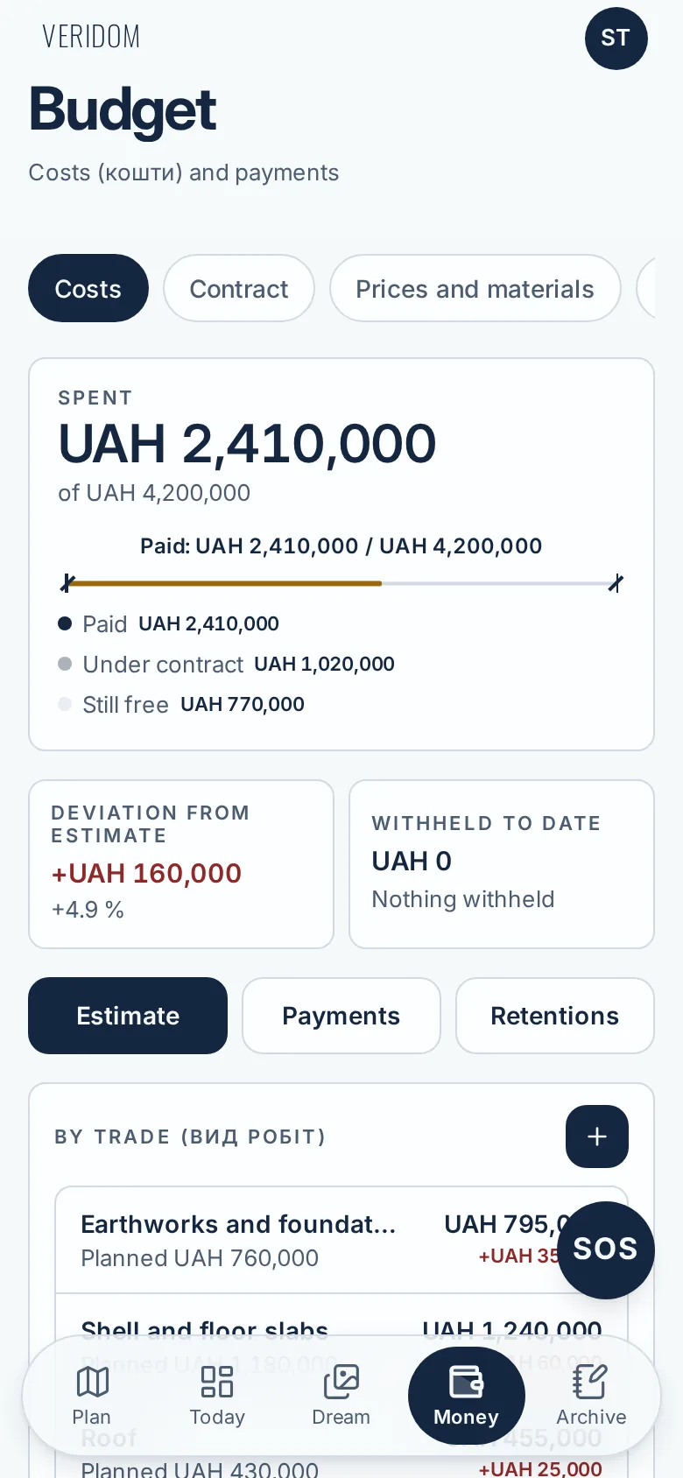This screenshot has width=683, height=1478.
Task: Open the Dream gallery icon
Action: point(341,1382)
